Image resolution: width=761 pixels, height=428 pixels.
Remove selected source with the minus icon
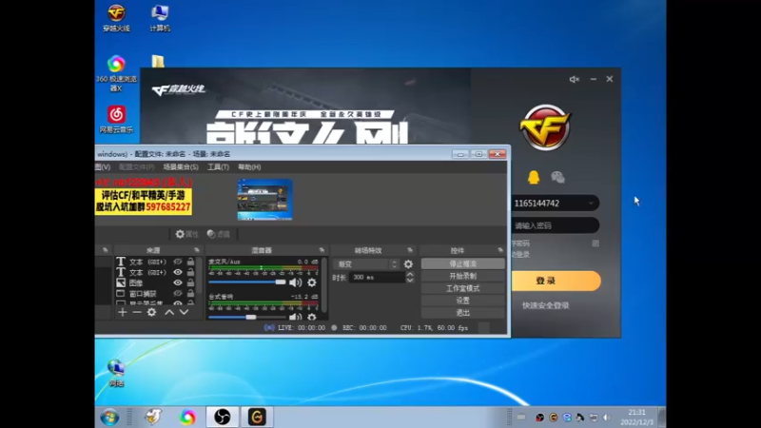click(x=137, y=313)
